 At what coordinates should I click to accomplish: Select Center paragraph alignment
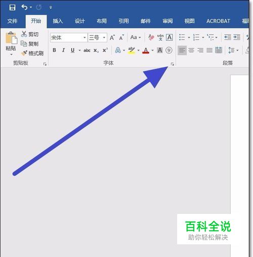pyautogui.click(x=191, y=50)
